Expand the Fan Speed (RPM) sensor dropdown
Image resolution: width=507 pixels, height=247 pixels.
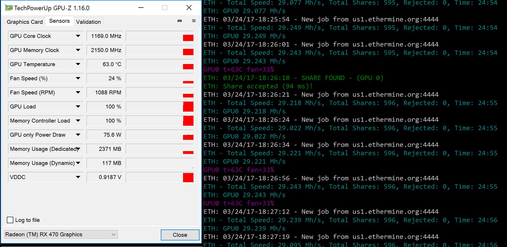click(78, 93)
